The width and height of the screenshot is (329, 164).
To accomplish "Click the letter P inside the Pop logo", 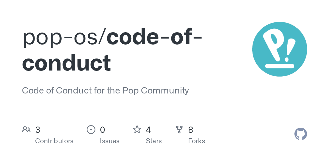I will [273, 44].
